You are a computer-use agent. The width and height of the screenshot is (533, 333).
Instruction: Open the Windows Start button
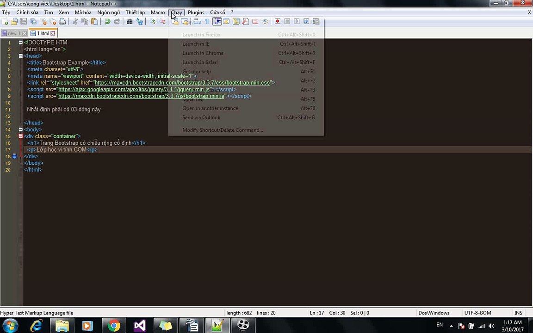pos(10,326)
